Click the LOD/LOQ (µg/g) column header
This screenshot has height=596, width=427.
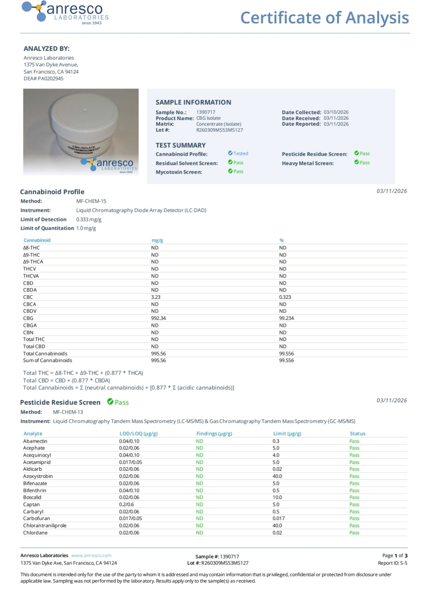click(138, 434)
